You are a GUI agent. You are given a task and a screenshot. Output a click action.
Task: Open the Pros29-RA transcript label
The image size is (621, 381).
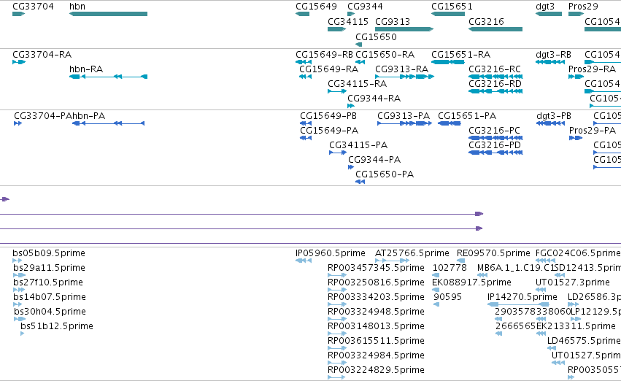pyautogui.click(x=592, y=69)
